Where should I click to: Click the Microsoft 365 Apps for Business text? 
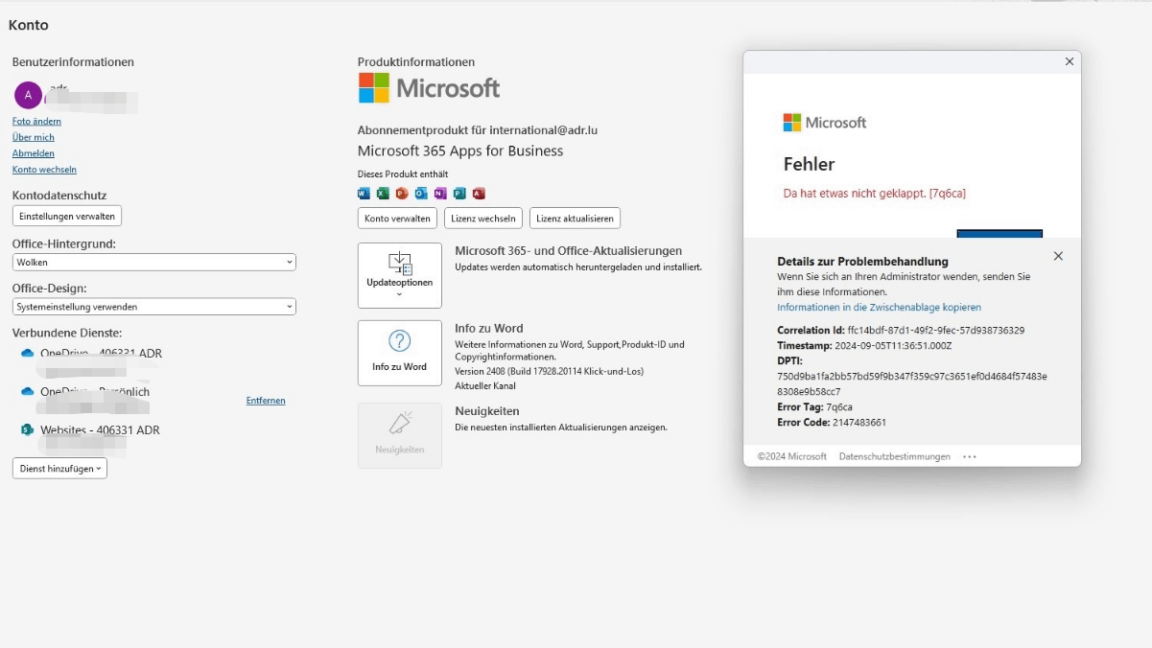[460, 151]
